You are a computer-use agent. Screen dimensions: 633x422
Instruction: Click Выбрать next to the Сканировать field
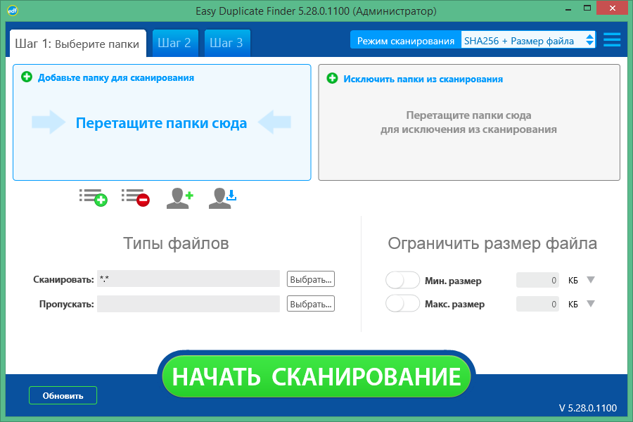(310, 279)
